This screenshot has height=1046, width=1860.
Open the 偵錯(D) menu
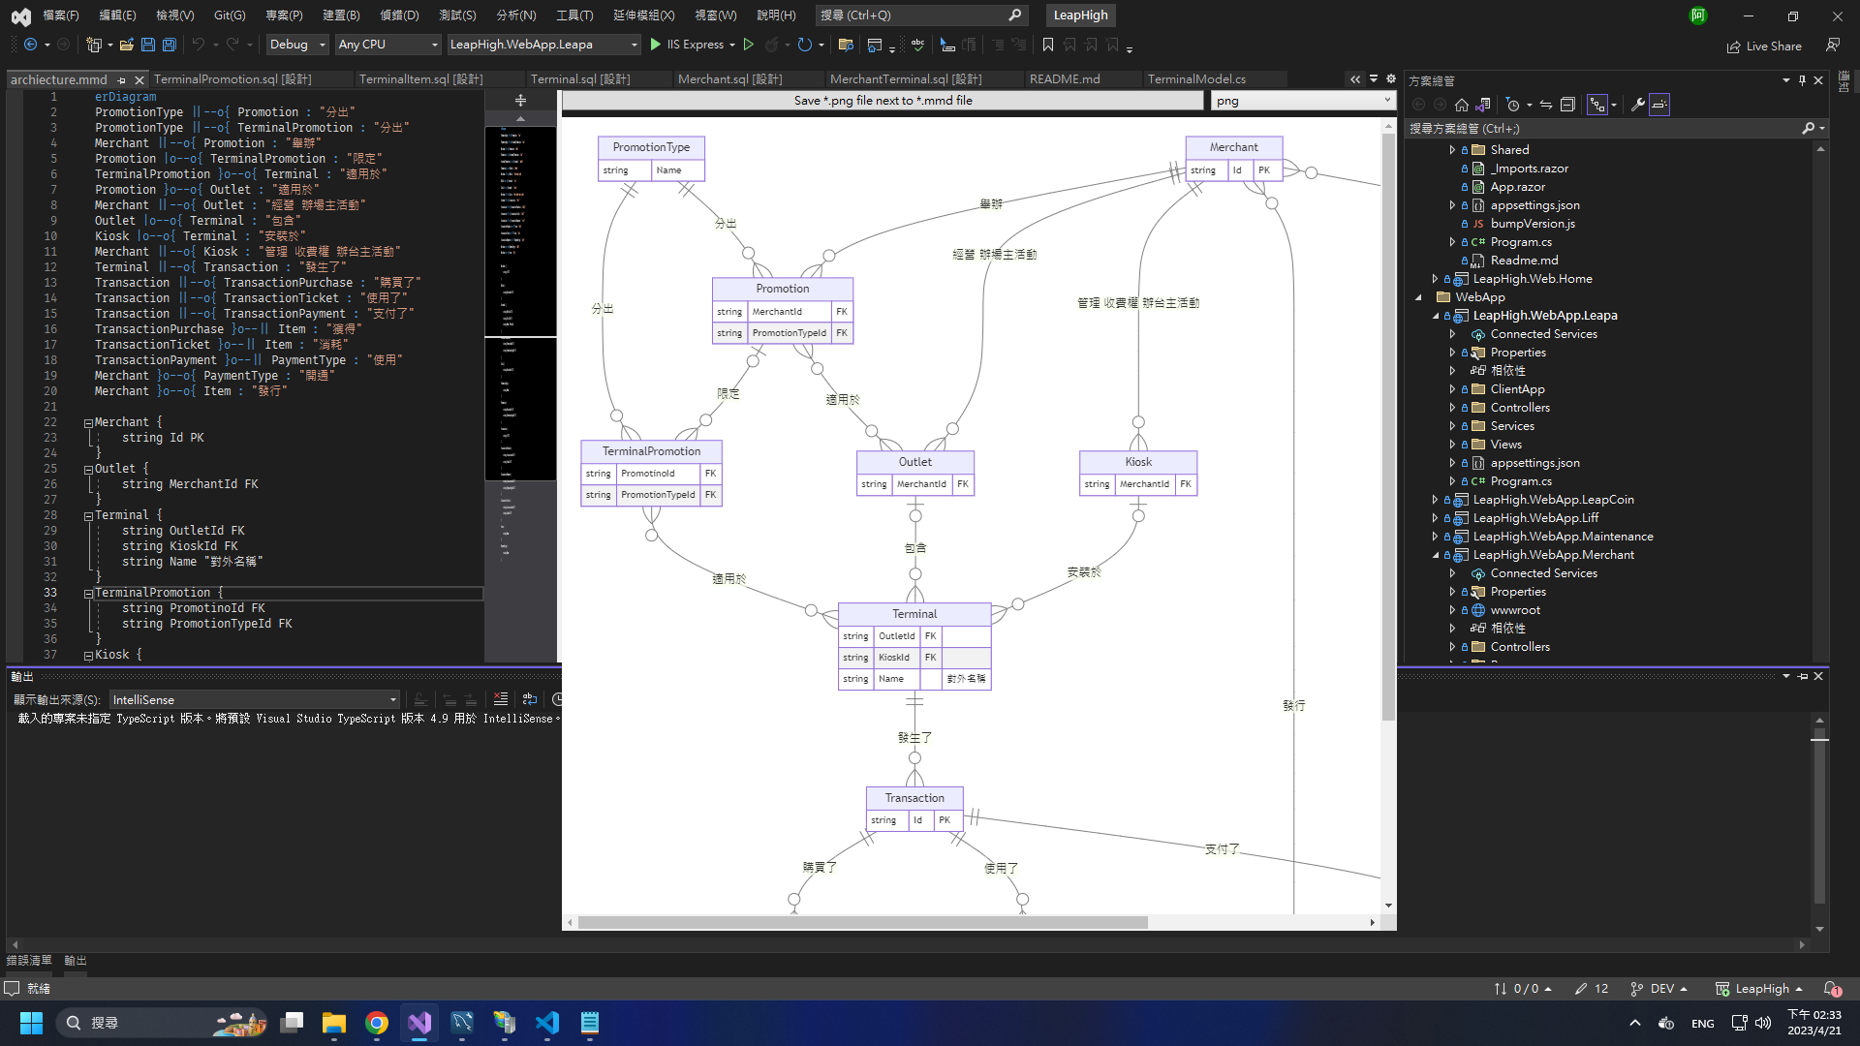(399, 15)
